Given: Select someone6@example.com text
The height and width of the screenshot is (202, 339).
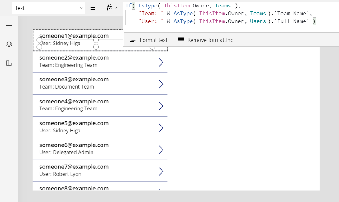Looking at the screenshot, I should (x=74, y=145).
